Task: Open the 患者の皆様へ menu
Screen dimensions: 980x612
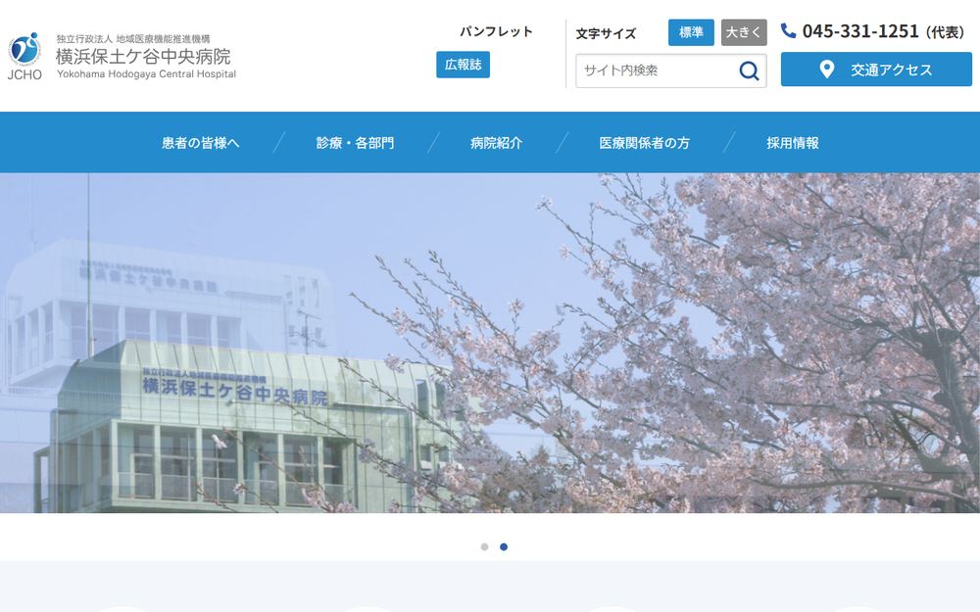Action: (201, 143)
